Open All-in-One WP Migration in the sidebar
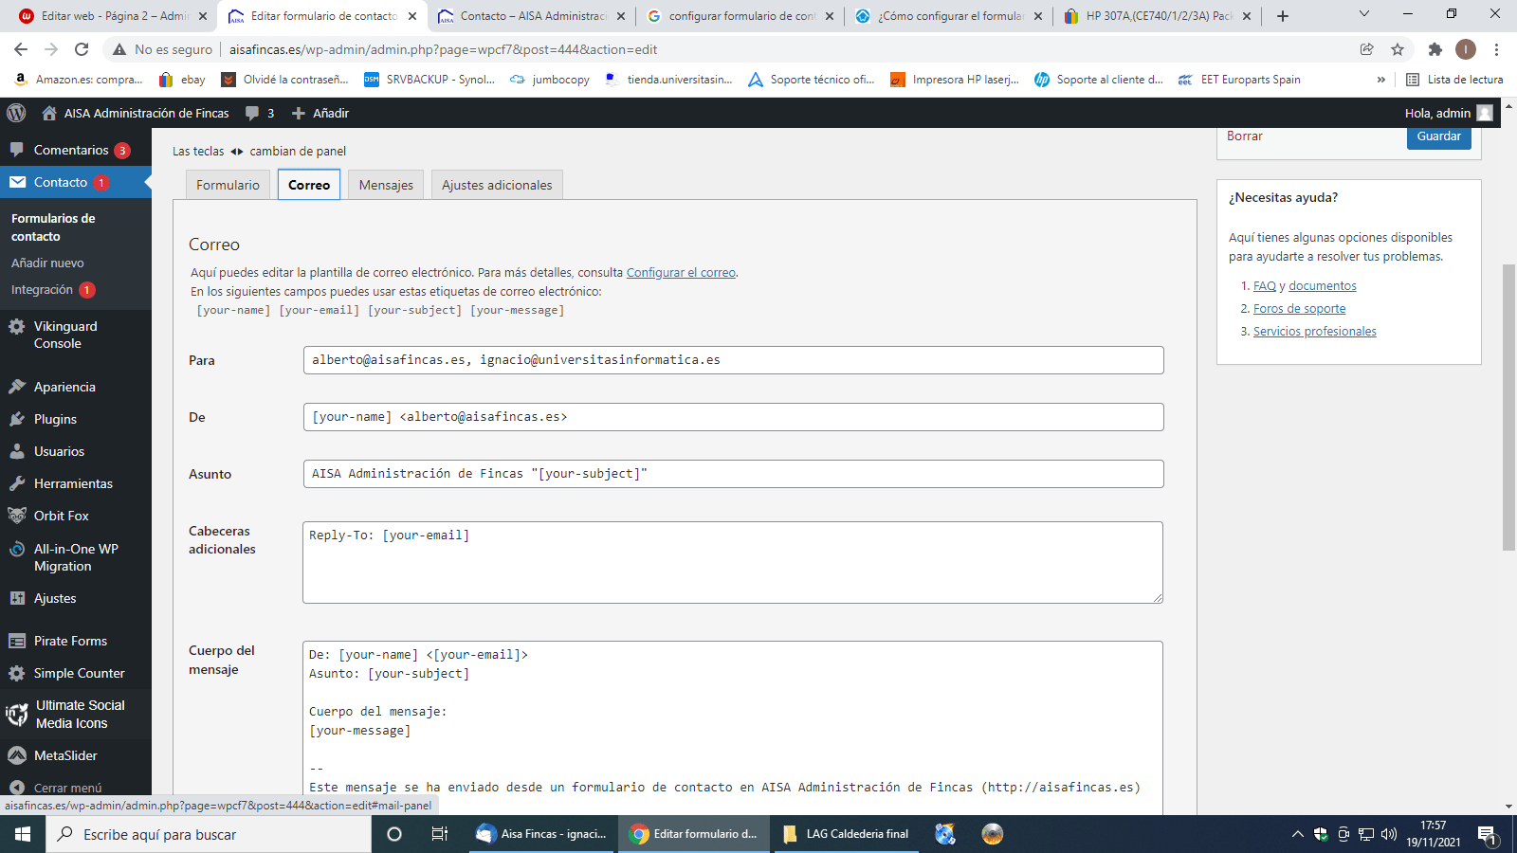The width and height of the screenshot is (1517, 853). pyautogui.click(x=76, y=557)
